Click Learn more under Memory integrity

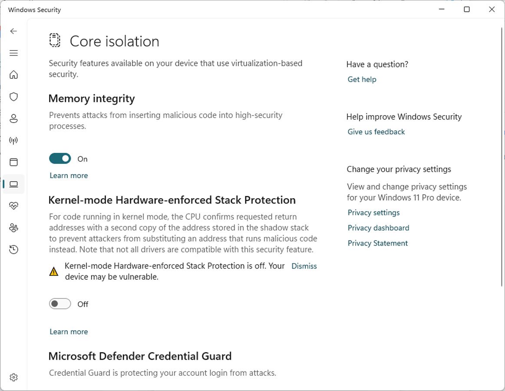coord(69,175)
